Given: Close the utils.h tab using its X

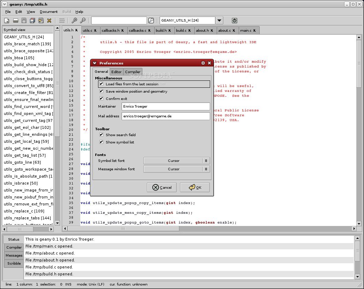Looking at the screenshot, I should point(76,30).
